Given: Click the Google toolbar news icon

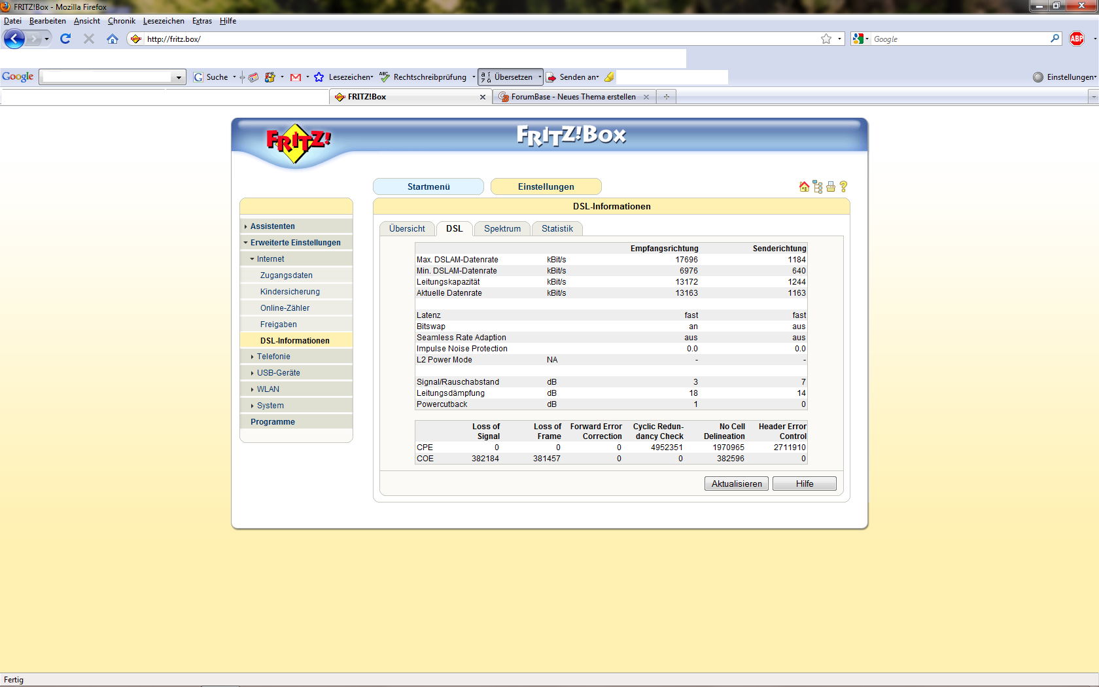Looking at the screenshot, I should tap(253, 77).
